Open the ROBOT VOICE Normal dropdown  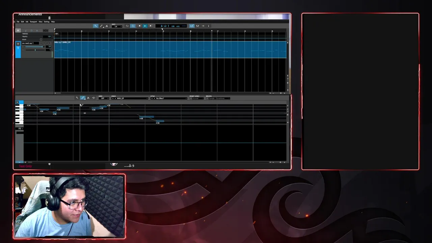198,99
